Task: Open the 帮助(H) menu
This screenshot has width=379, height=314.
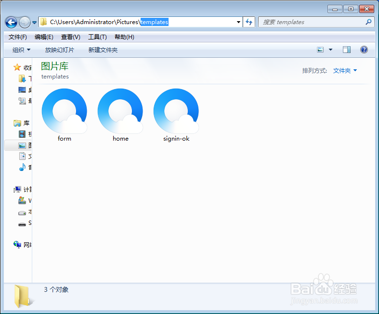Action: [x=124, y=37]
